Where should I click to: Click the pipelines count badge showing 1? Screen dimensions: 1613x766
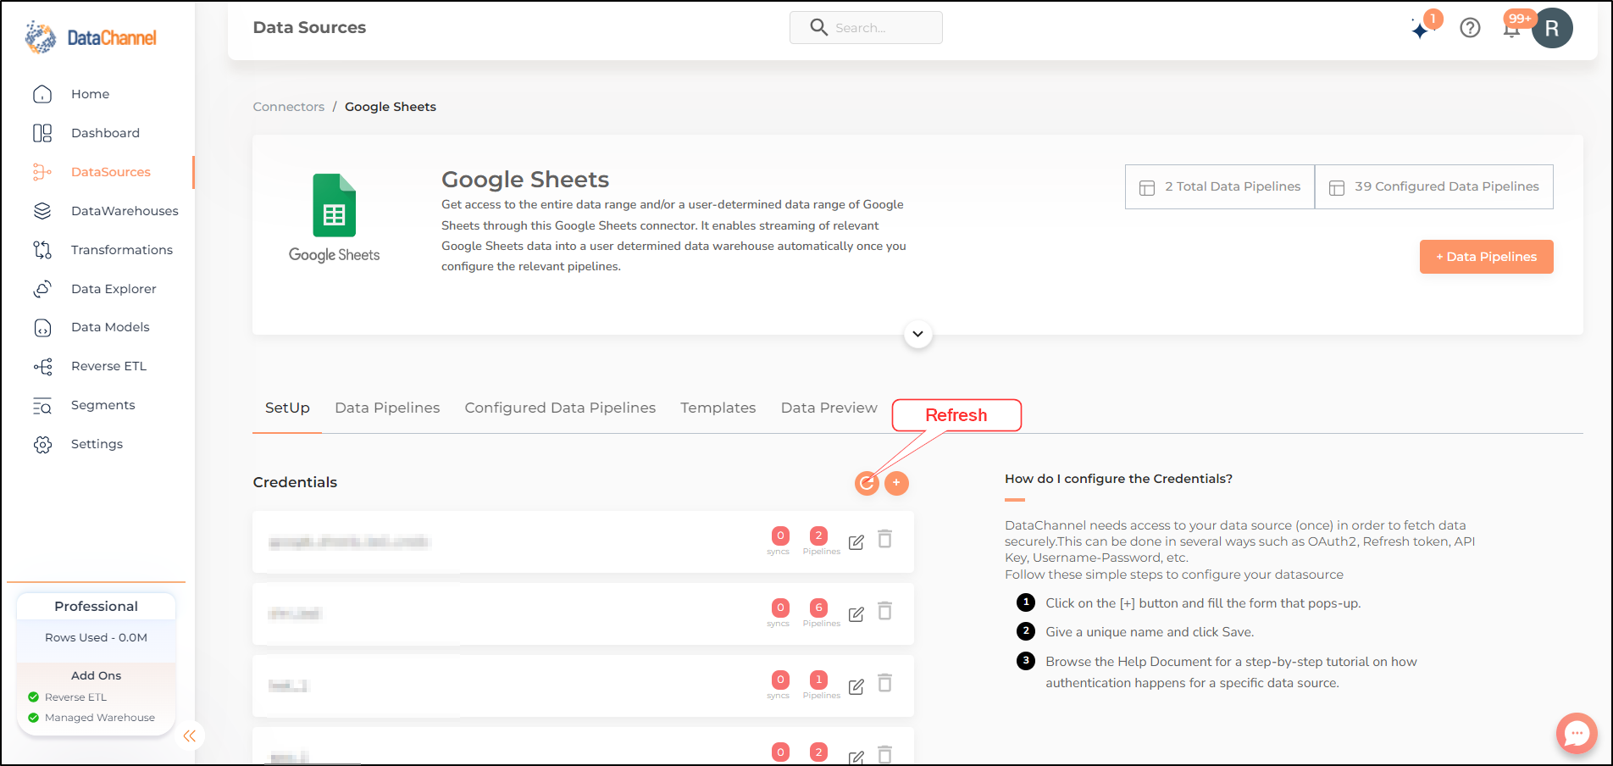[818, 680]
